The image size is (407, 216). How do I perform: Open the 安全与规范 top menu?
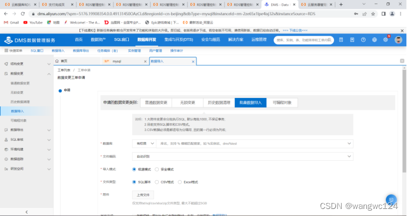pyautogui.click(x=211, y=40)
